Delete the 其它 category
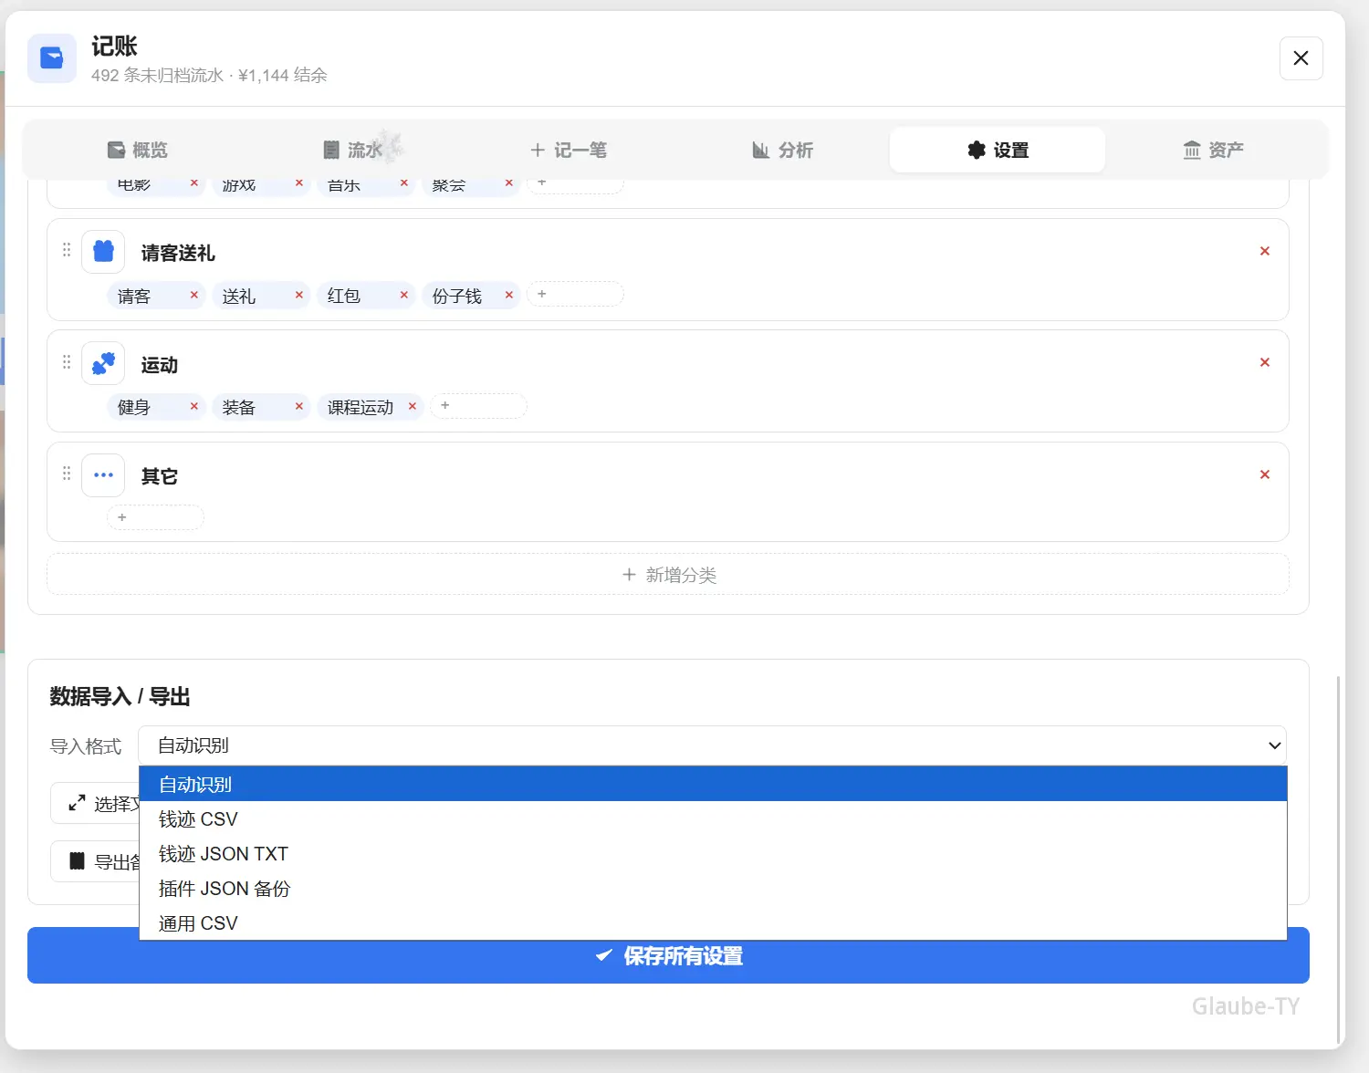 pos(1265,474)
